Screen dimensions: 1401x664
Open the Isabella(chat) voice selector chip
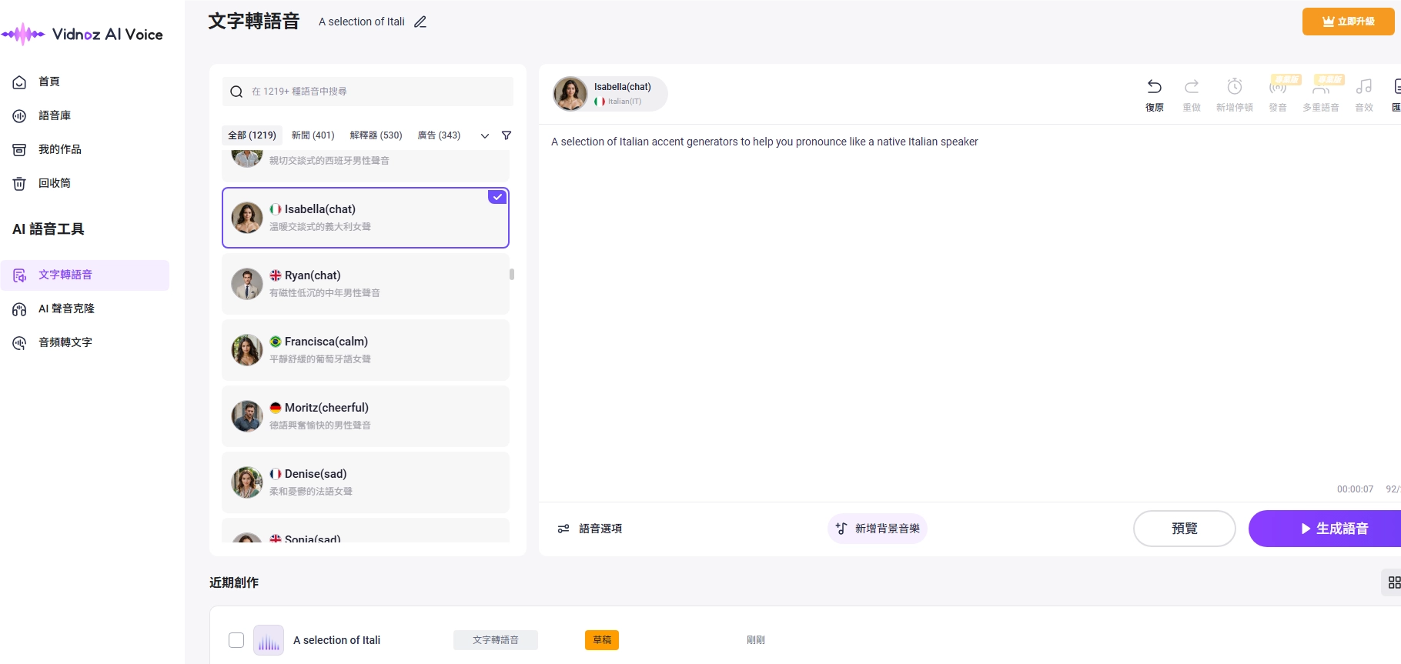pyautogui.click(x=610, y=94)
